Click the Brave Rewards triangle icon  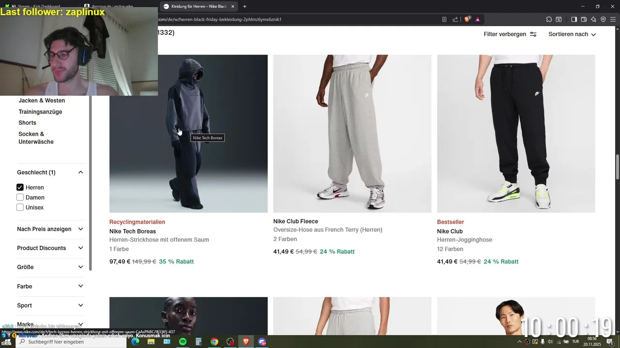tap(478, 19)
